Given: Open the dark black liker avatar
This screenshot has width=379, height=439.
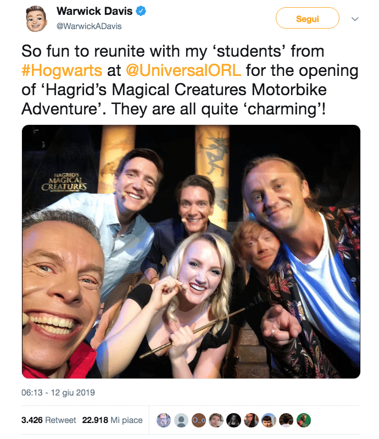Looking at the screenshot, I should click(x=233, y=420).
